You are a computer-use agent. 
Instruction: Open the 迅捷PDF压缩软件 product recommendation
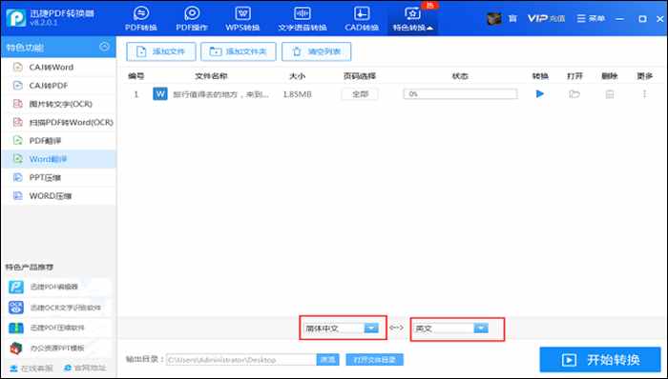coord(59,328)
